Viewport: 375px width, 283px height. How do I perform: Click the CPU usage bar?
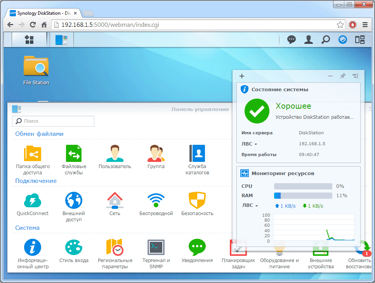pos(303,186)
